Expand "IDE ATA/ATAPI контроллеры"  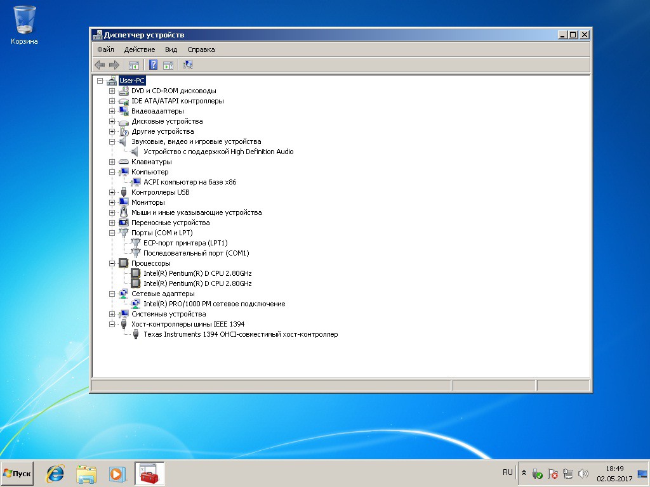(x=112, y=101)
